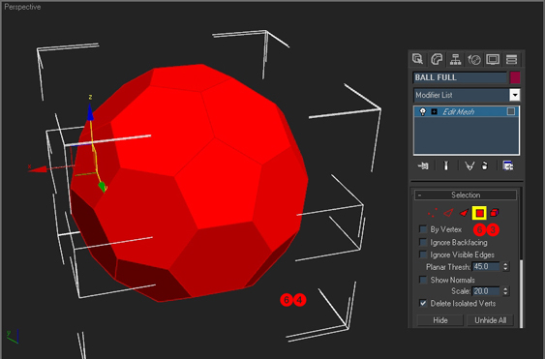Open the Create command panel tab
The height and width of the screenshot is (359, 545).
click(x=418, y=59)
